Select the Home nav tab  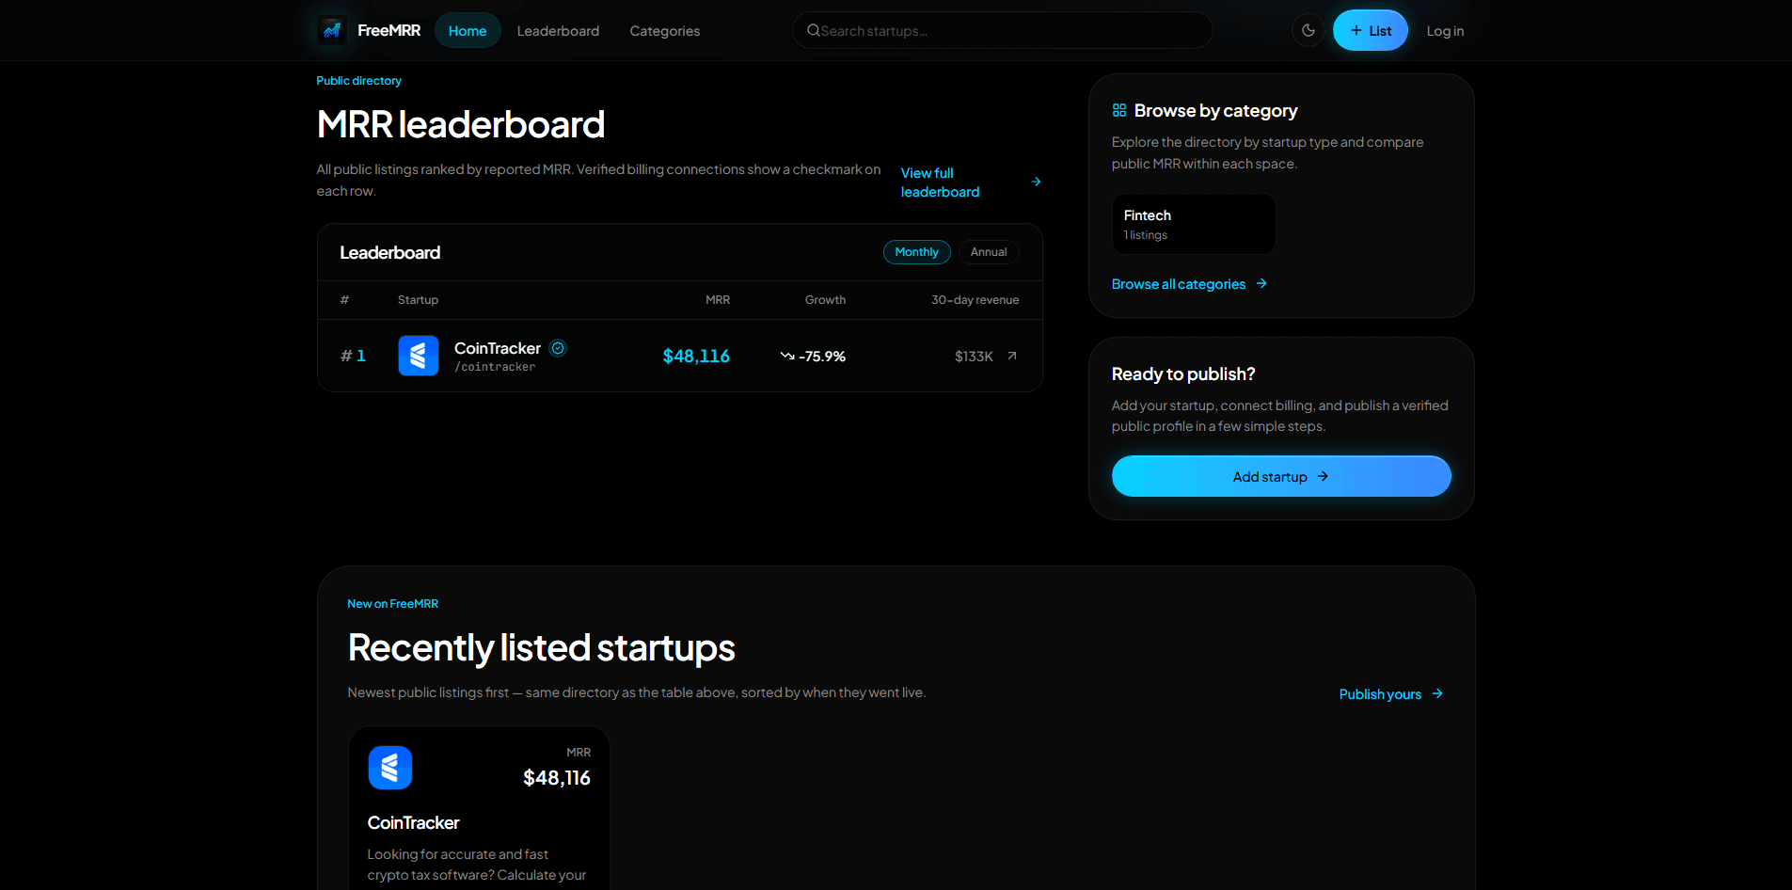pos(468,31)
